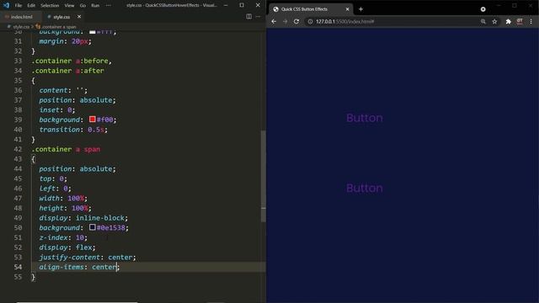539x303 pixels.
Task: Open the Chrome extensions puzzle icon
Action: click(508, 21)
